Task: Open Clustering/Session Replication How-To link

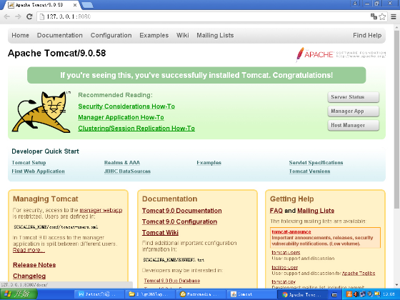Action: pyautogui.click(x=136, y=129)
